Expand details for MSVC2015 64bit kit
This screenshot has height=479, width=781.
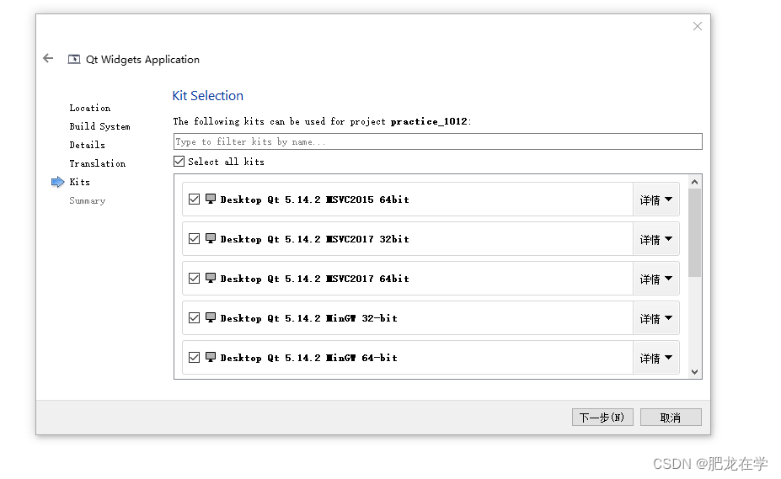pos(656,200)
